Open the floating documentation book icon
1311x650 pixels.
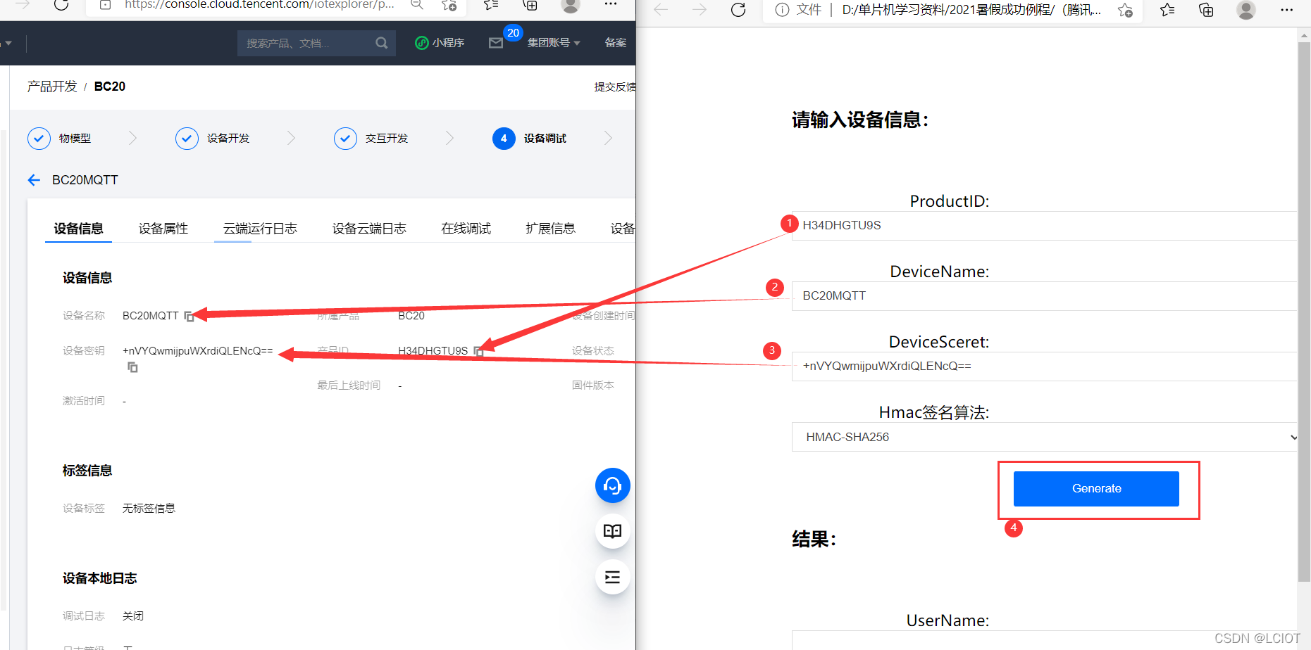click(612, 531)
